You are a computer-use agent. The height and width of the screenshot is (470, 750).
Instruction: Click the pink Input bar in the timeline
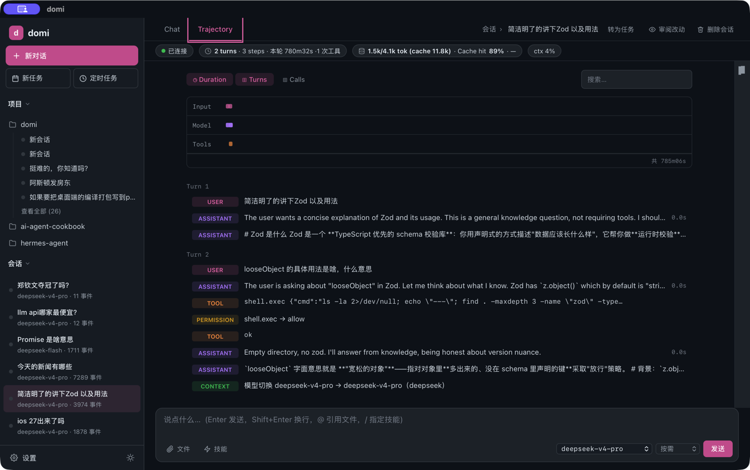[x=229, y=106]
